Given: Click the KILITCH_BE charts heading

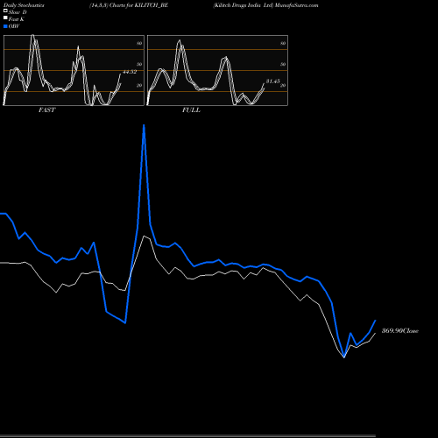Looking at the screenshot, I should (x=129, y=5).
